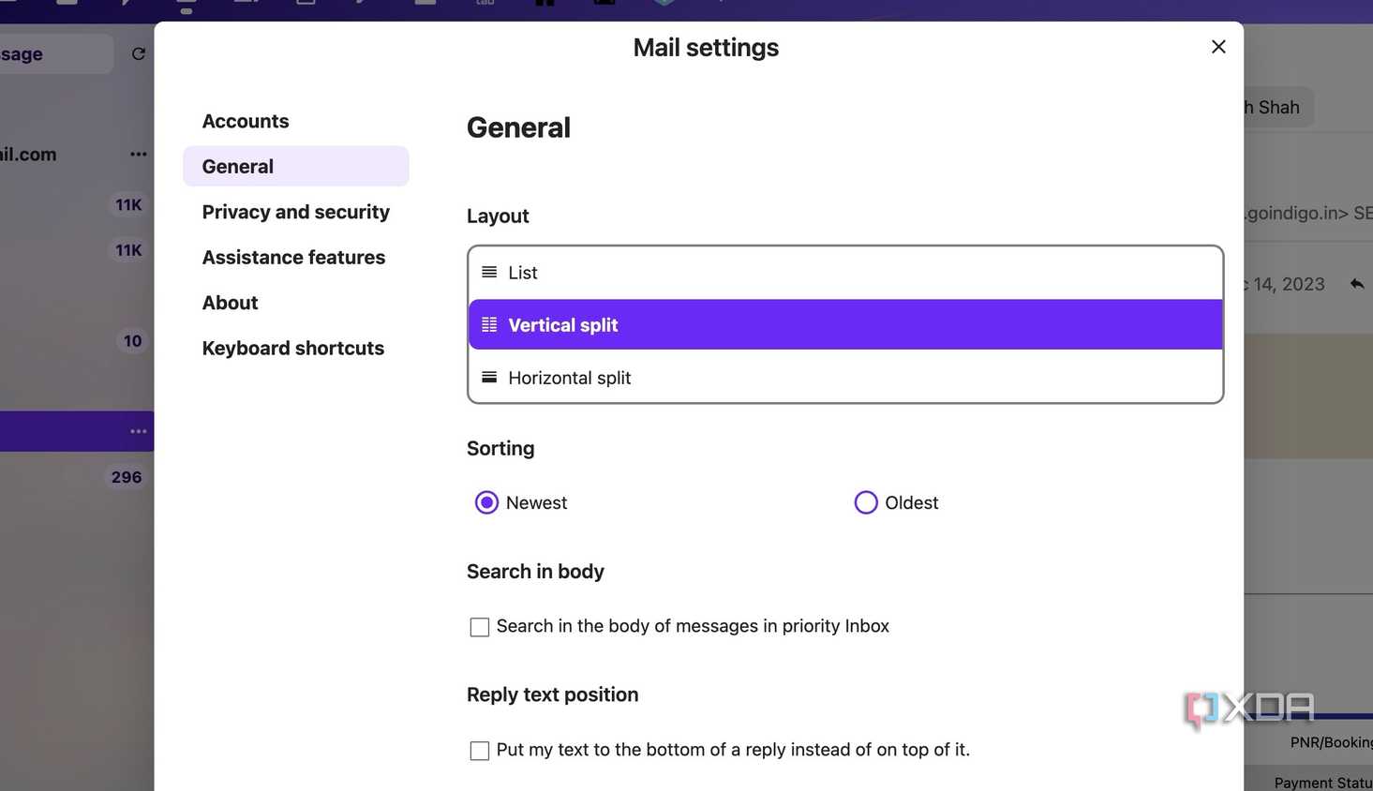Select the Newest sorting radio button

(x=486, y=503)
